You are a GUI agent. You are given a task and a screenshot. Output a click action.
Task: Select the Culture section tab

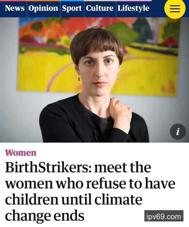click(x=100, y=8)
